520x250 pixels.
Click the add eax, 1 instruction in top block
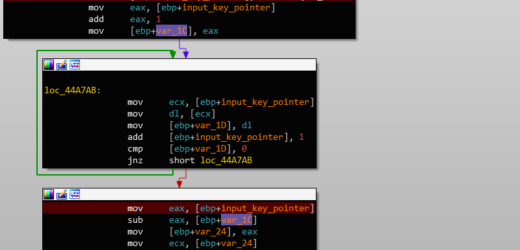coord(125,19)
